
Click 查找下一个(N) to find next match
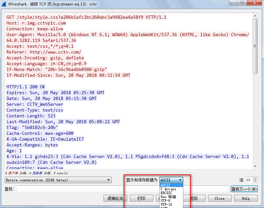pyautogui.click(x=244, y=189)
